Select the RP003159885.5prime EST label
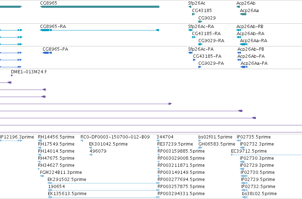Image resolution: width=302 pixels, height=199 pixels. pos(181,151)
